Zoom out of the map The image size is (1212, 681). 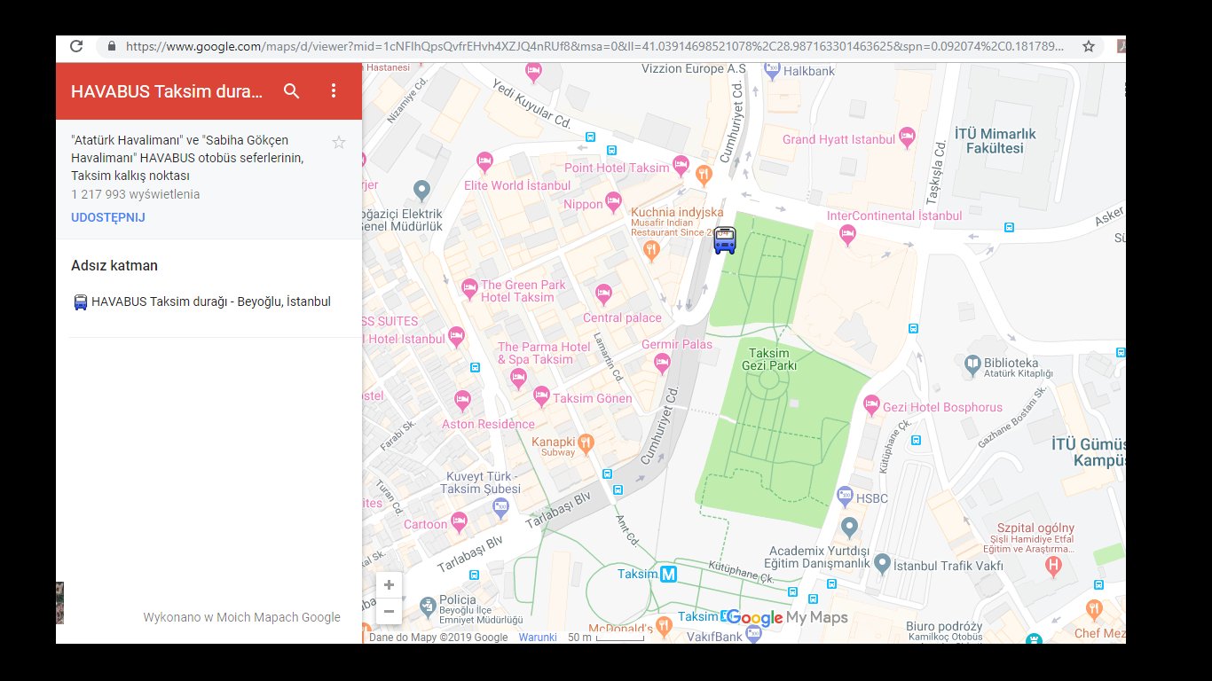point(389,611)
